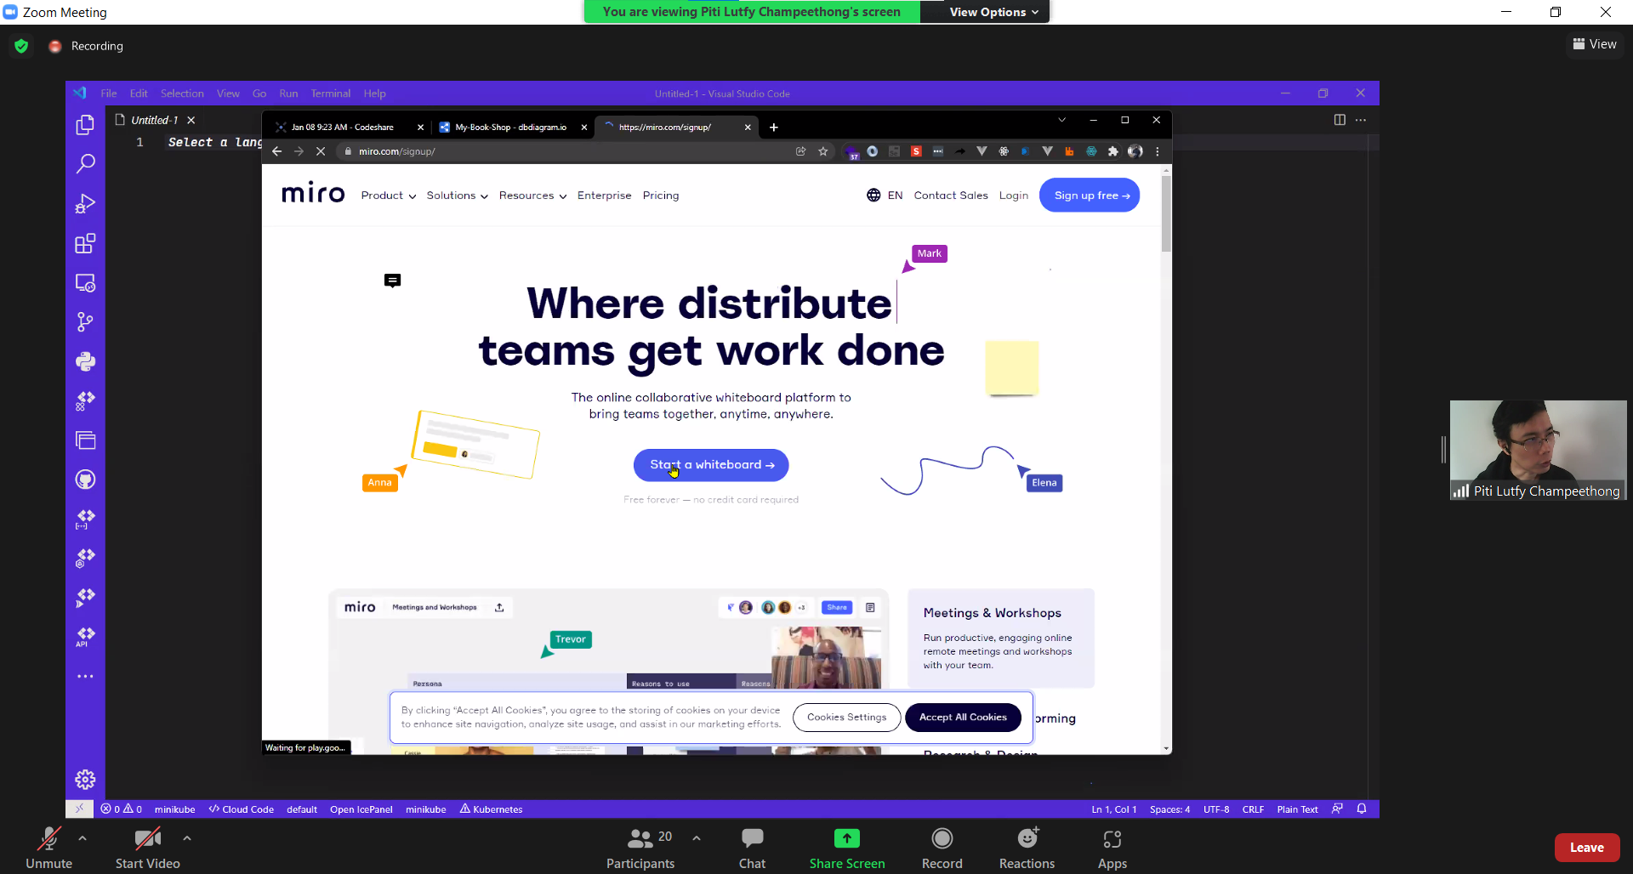This screenshot has width=1633, height=874.
Task: Open VS Code Selection menu
Action: tap(182, 94)
